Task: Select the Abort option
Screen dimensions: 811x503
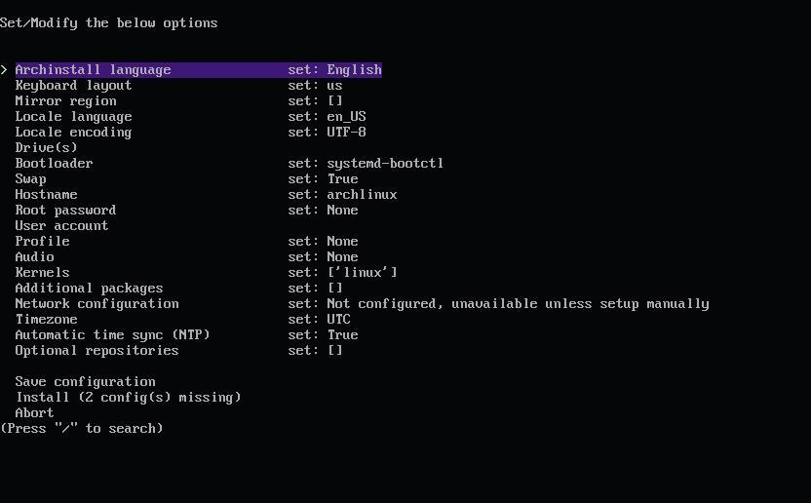Action: [34, 413]
